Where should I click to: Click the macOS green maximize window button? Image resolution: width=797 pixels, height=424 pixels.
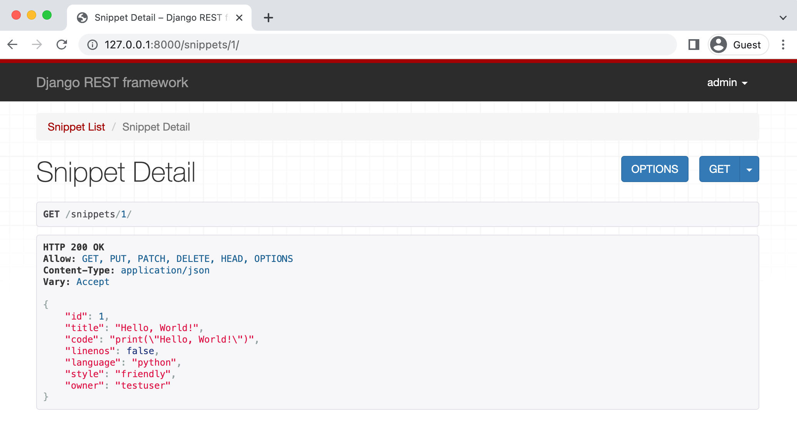(47, 15)
